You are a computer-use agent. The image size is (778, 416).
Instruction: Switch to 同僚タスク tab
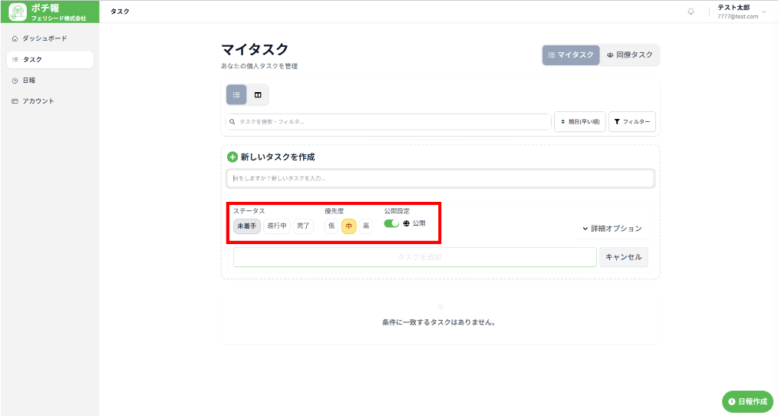[629, 55]
